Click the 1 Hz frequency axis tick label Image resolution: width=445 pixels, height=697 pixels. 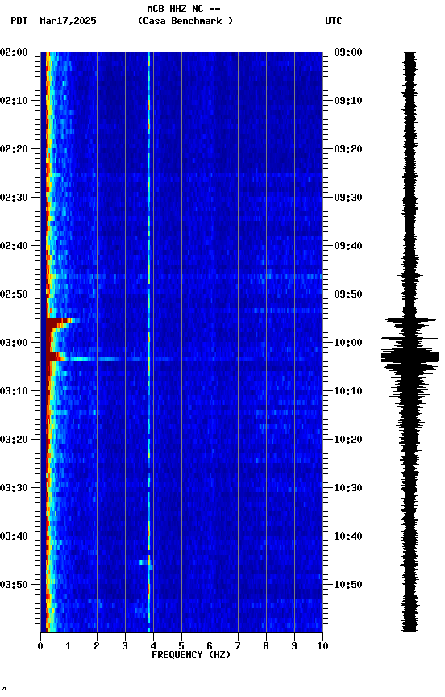coord(69,646)
